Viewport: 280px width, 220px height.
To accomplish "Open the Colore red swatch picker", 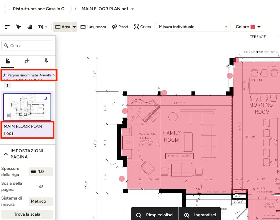I will point(248,27).
